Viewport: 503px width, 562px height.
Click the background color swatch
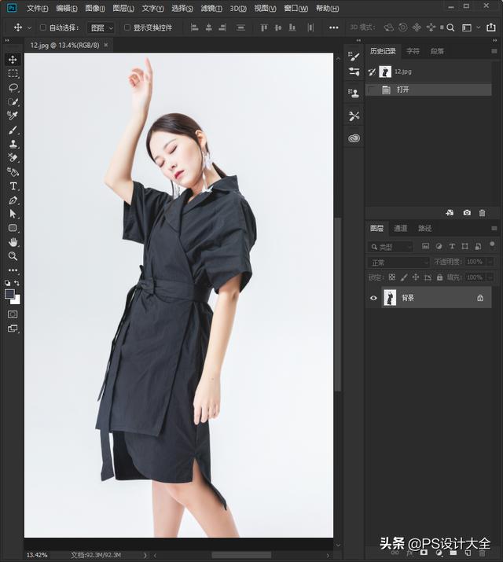point(17,300)
